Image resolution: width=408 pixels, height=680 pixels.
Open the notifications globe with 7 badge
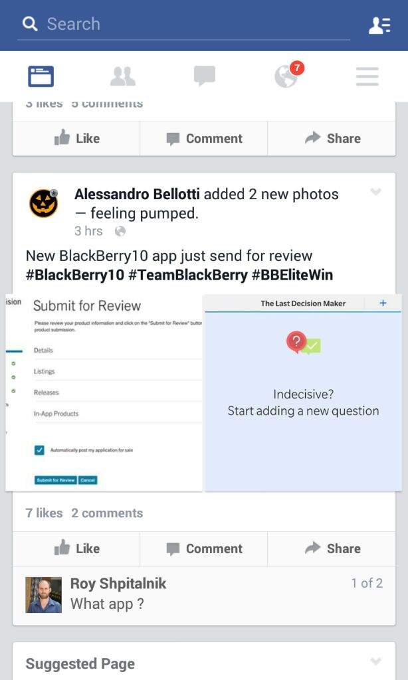tap(289, 75)
